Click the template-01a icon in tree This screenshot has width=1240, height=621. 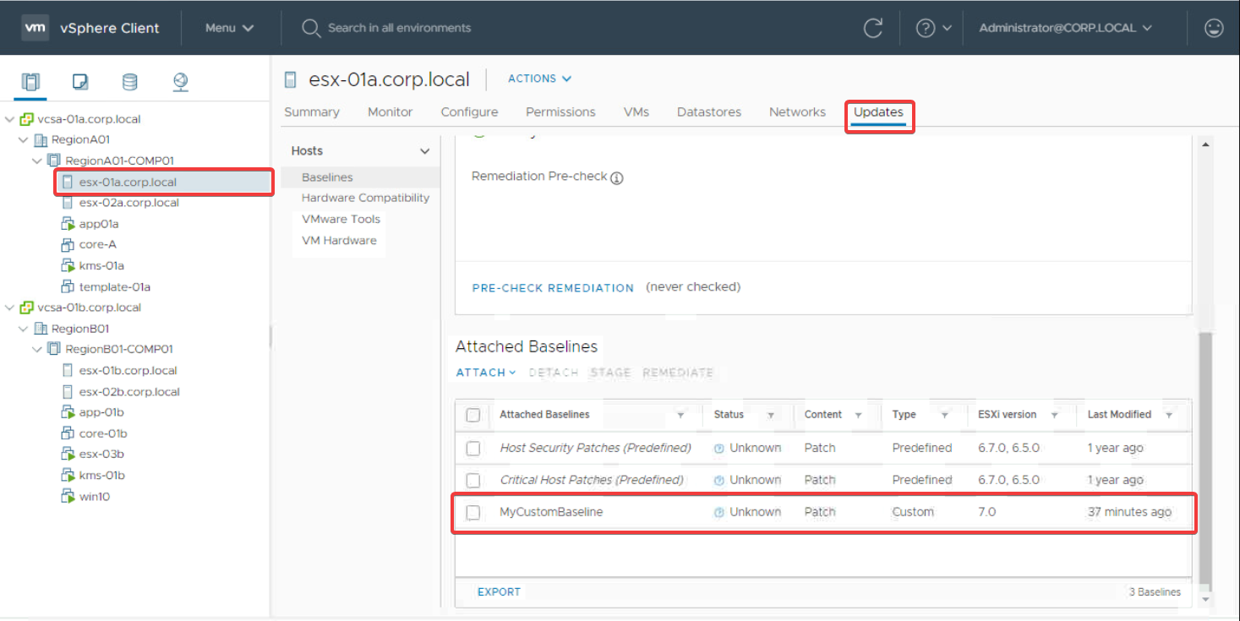pos(68,287)
